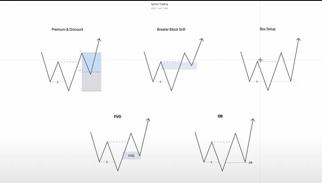Click the Sphinx Trading title text

(159, 4)
